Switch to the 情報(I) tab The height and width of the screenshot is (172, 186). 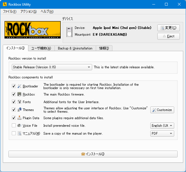pyautogui.click(x=104, y=48)
